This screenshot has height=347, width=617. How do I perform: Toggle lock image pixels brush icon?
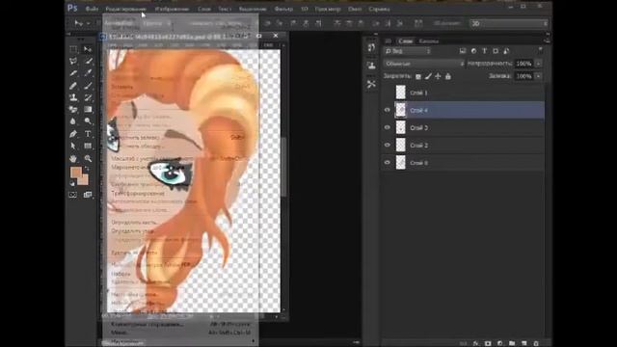428,76
